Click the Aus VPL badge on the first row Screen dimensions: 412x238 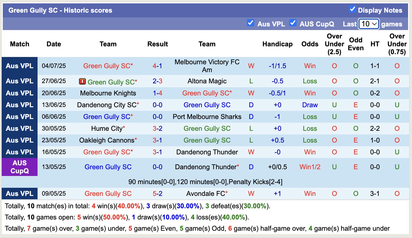click(x=19, y=66)
